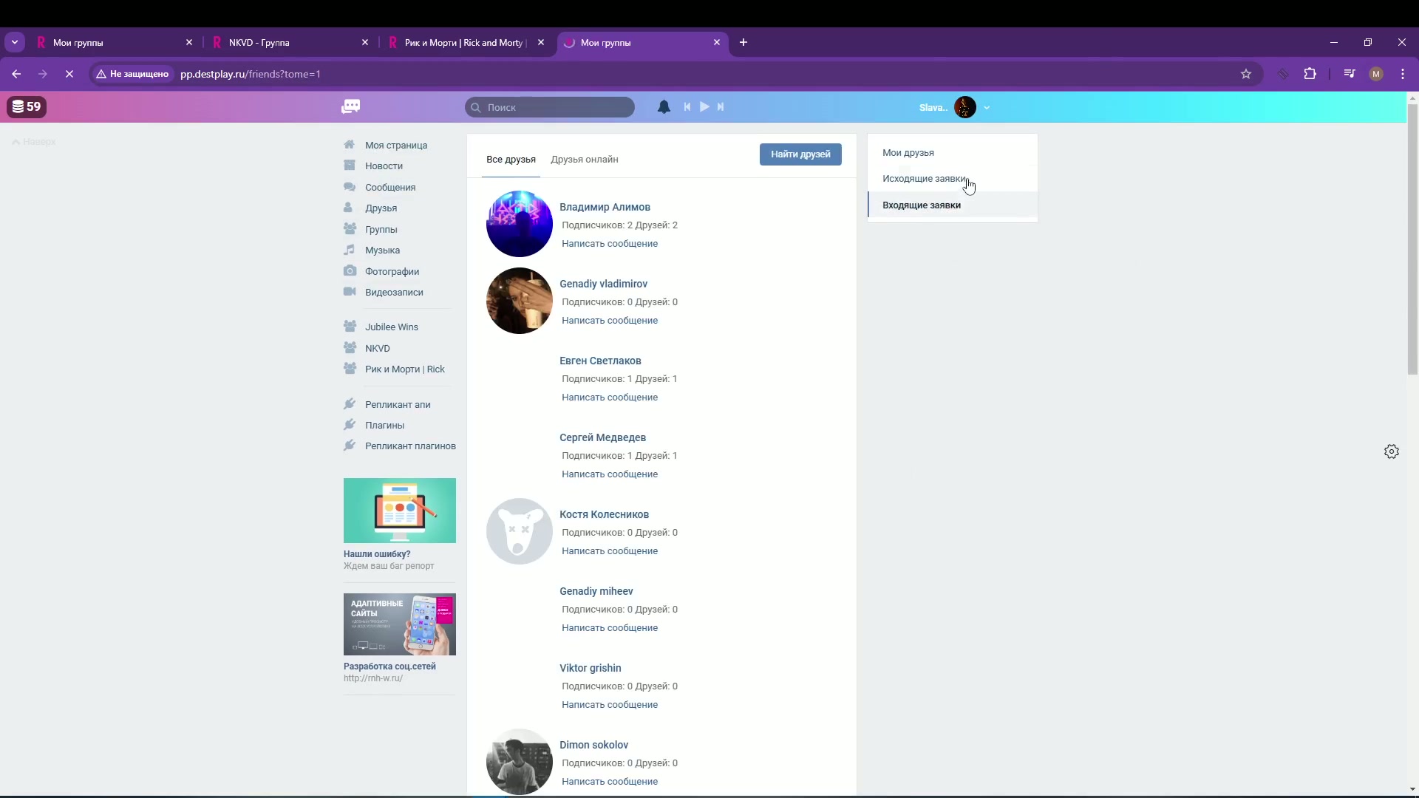Click the notifications bell icon
Screen dimensions: 1419x798
coord(664,107)
